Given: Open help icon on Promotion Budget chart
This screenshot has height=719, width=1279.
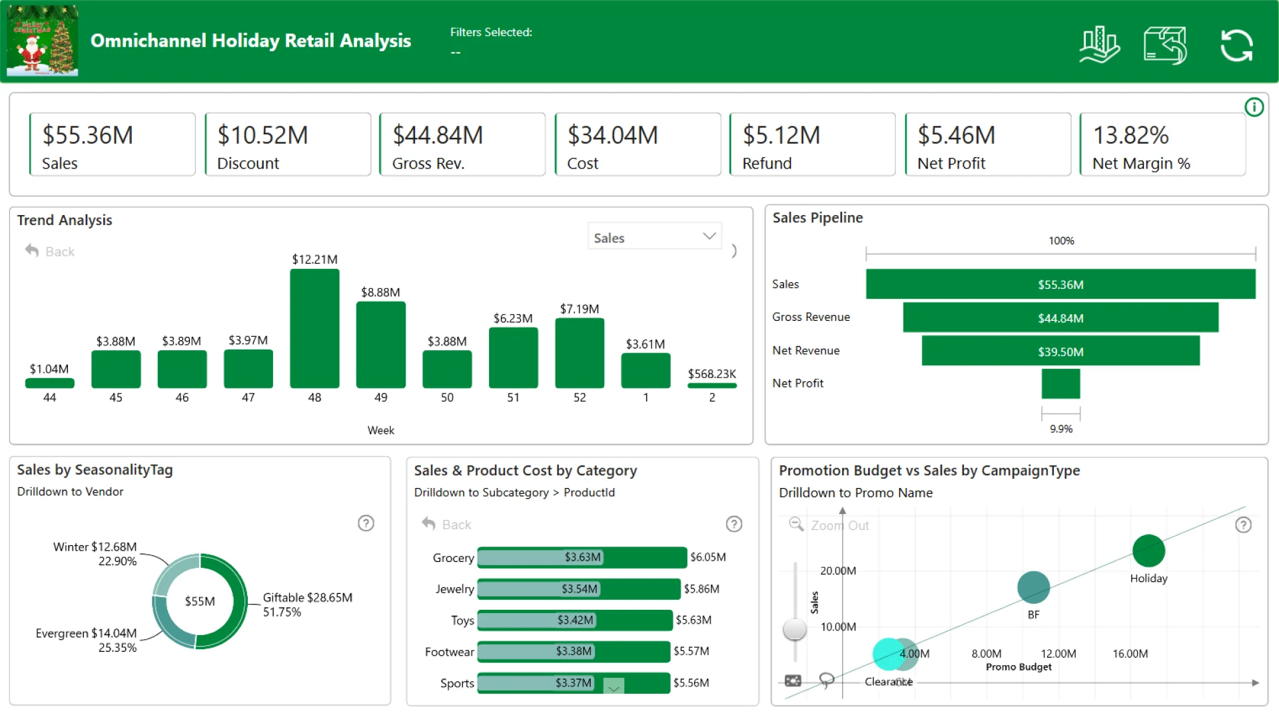Looking at the screenshot, I should click(x=1243, y=525).
